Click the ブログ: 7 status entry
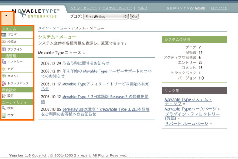 [193, 47]
